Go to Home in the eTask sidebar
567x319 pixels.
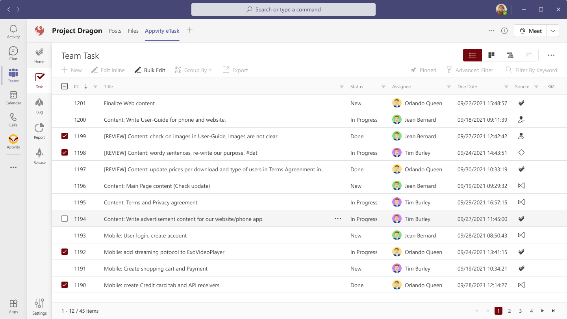click(x=39, y=54)
